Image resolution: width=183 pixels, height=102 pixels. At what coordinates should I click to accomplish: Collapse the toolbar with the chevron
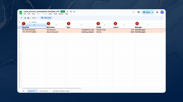161,18
